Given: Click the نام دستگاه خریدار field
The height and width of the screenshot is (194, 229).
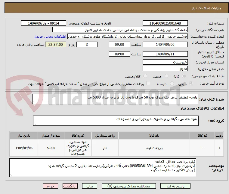Looking at the screenshot, I should pos(120,30).
